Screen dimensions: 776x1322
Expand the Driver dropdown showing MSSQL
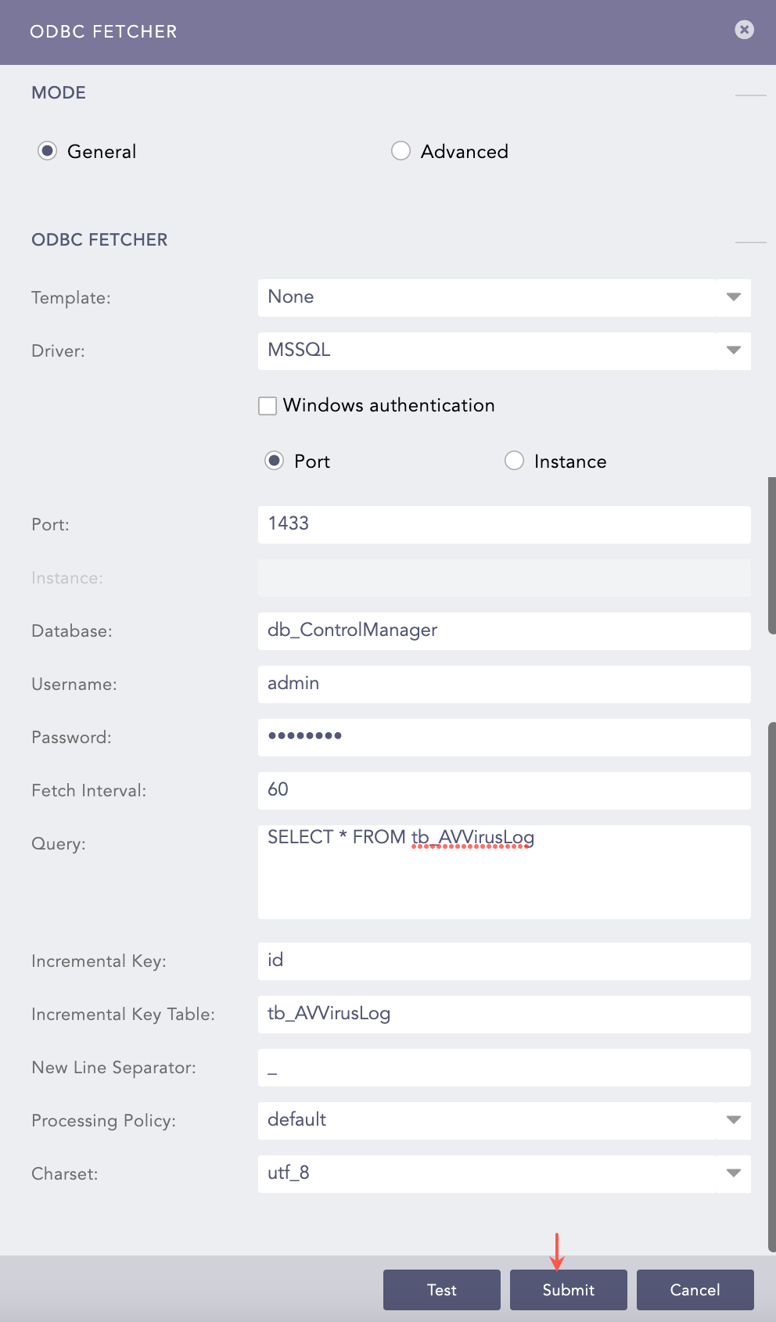click(504, 350)
